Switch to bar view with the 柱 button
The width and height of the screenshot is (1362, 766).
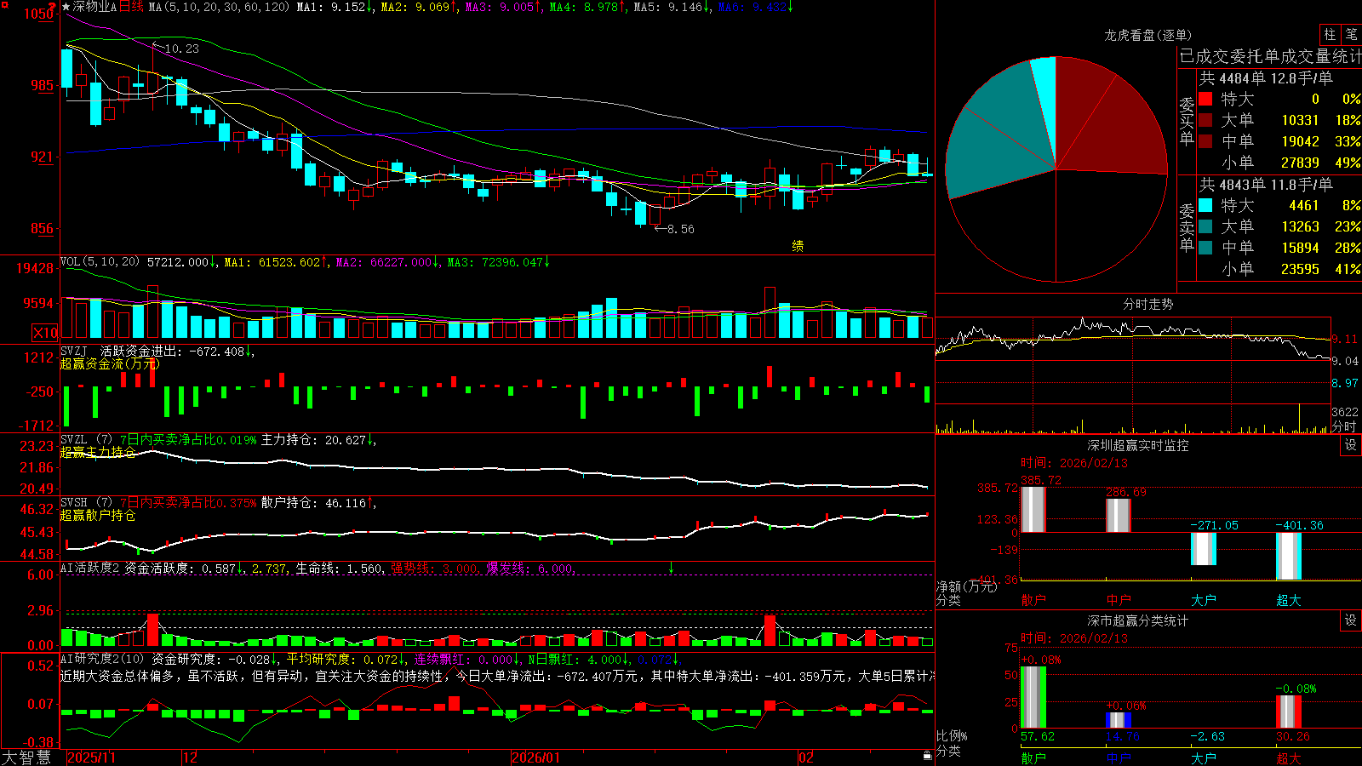click(x=1330, y=35)
